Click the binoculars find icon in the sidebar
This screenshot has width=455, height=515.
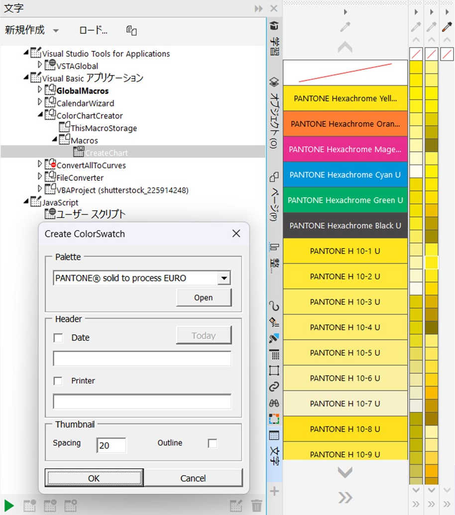pos(274,403)
